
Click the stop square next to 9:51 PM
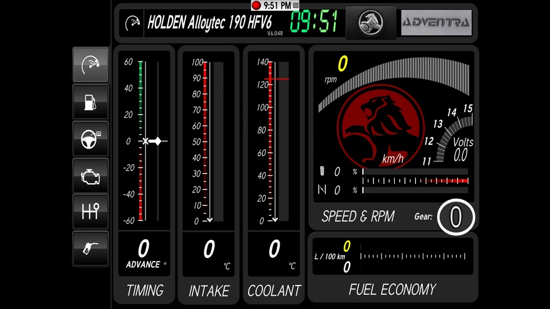click(x=296, y=5)
